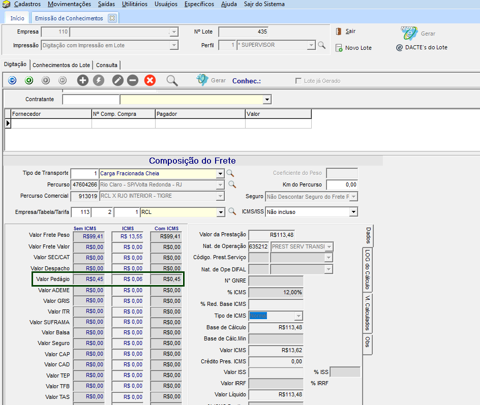
Task: Expand the Contratante dropdown
Action: point(266,100)
